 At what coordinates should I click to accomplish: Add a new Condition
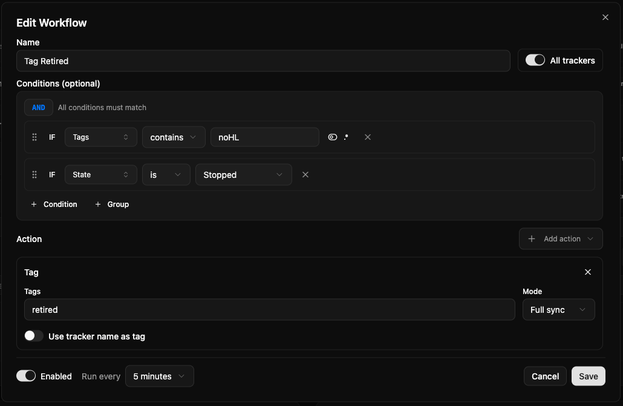54,205
